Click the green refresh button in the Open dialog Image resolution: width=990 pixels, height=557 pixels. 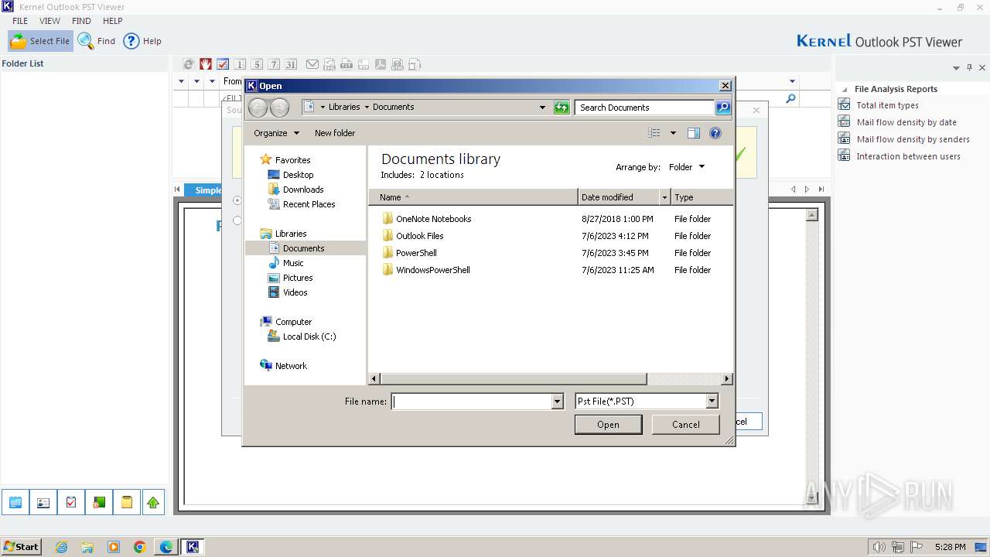(x=562, y=108)
